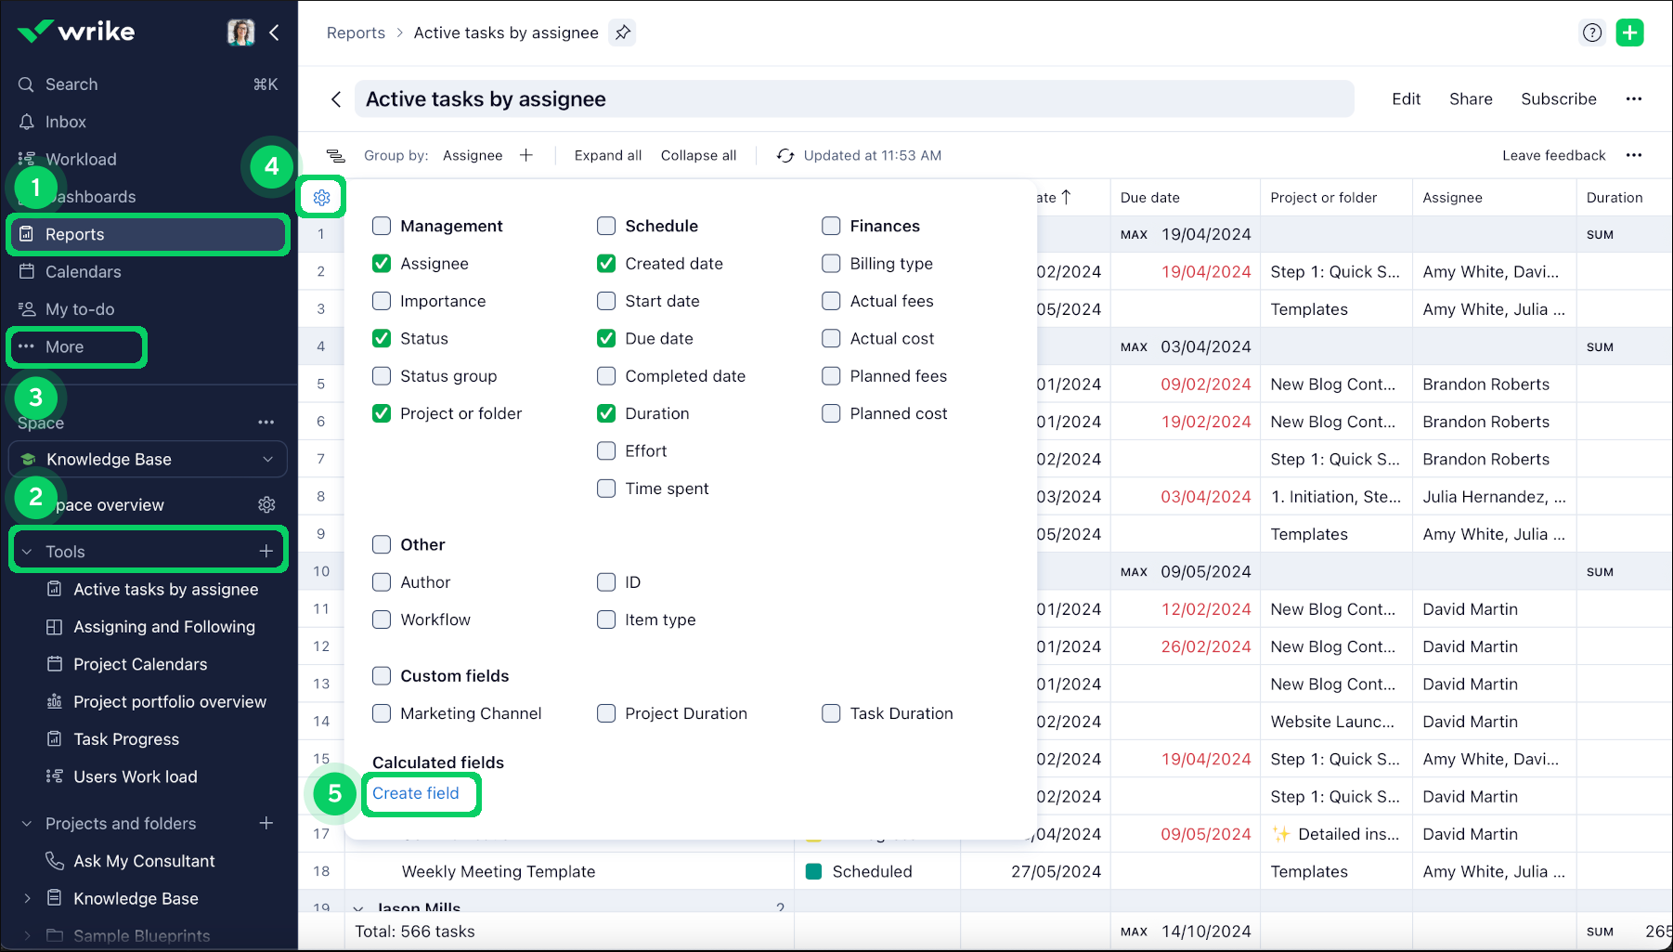The image size is (1673, 952).
Task: Uncheck the Due date column
Action: [606, 338]
